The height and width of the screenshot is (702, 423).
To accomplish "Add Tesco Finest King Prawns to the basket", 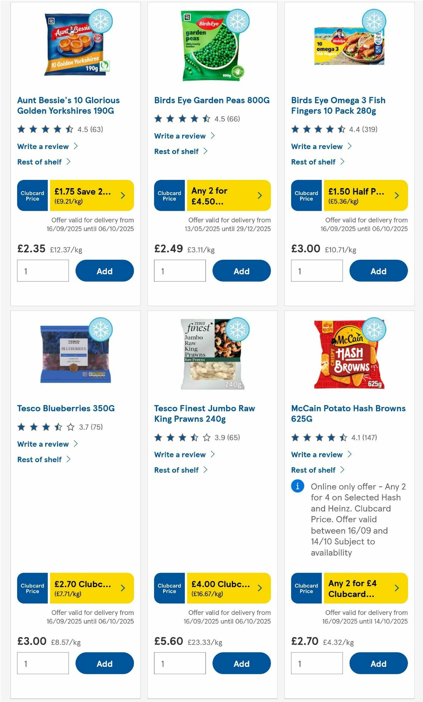I will [x=241, y=663].
